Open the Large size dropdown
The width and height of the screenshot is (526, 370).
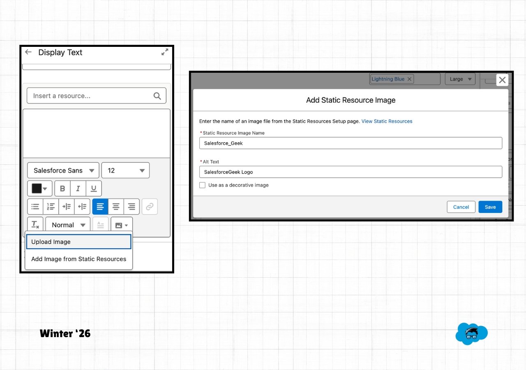(x=460, y=79)
